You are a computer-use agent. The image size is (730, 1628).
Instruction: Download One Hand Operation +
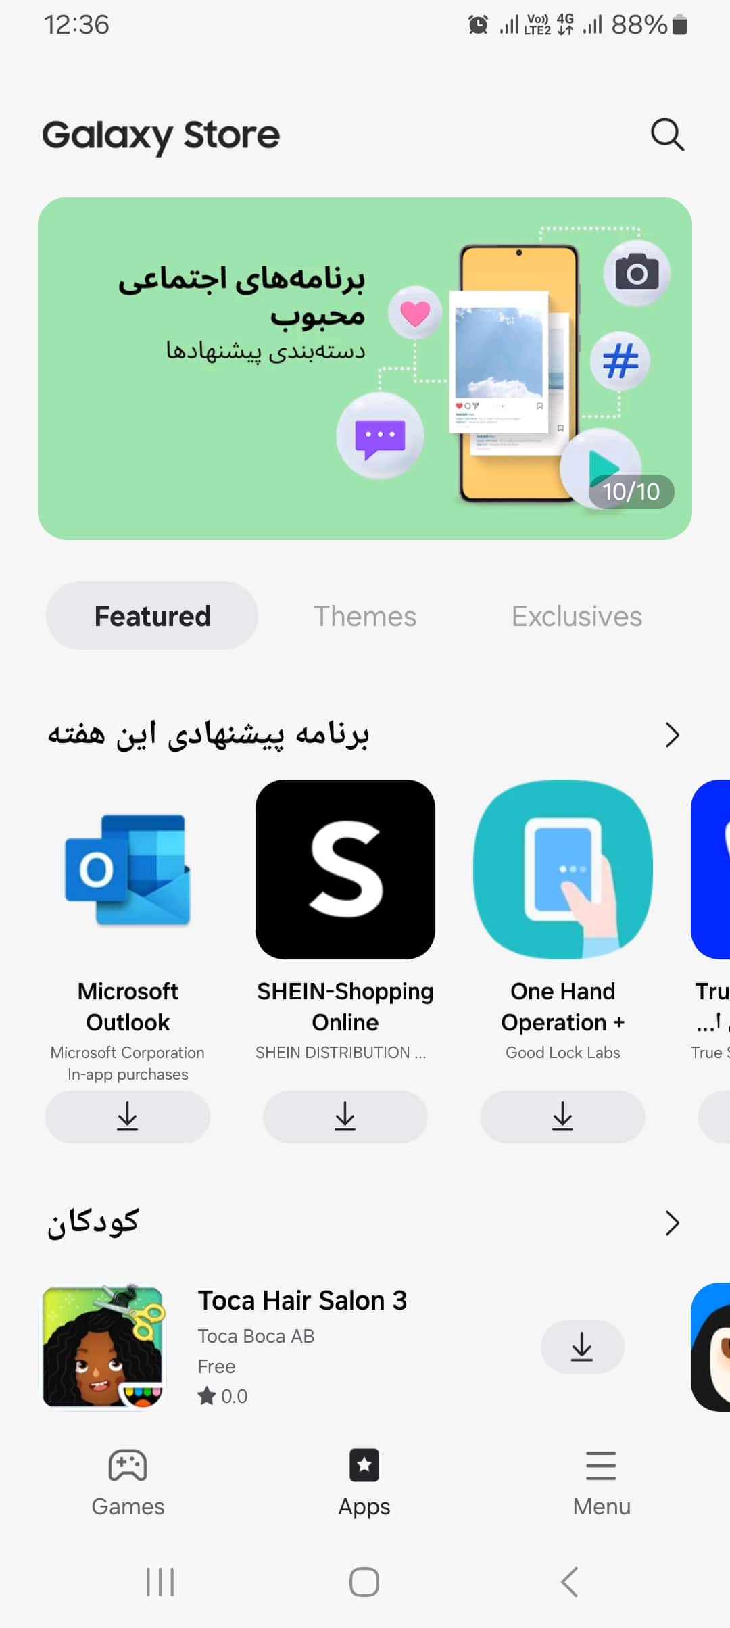tap(563, 1116)
